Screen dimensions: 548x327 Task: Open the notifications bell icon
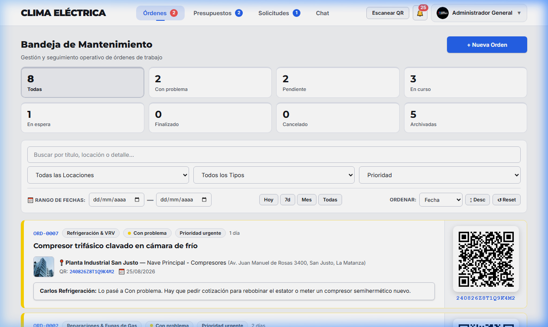pos(420,13)
